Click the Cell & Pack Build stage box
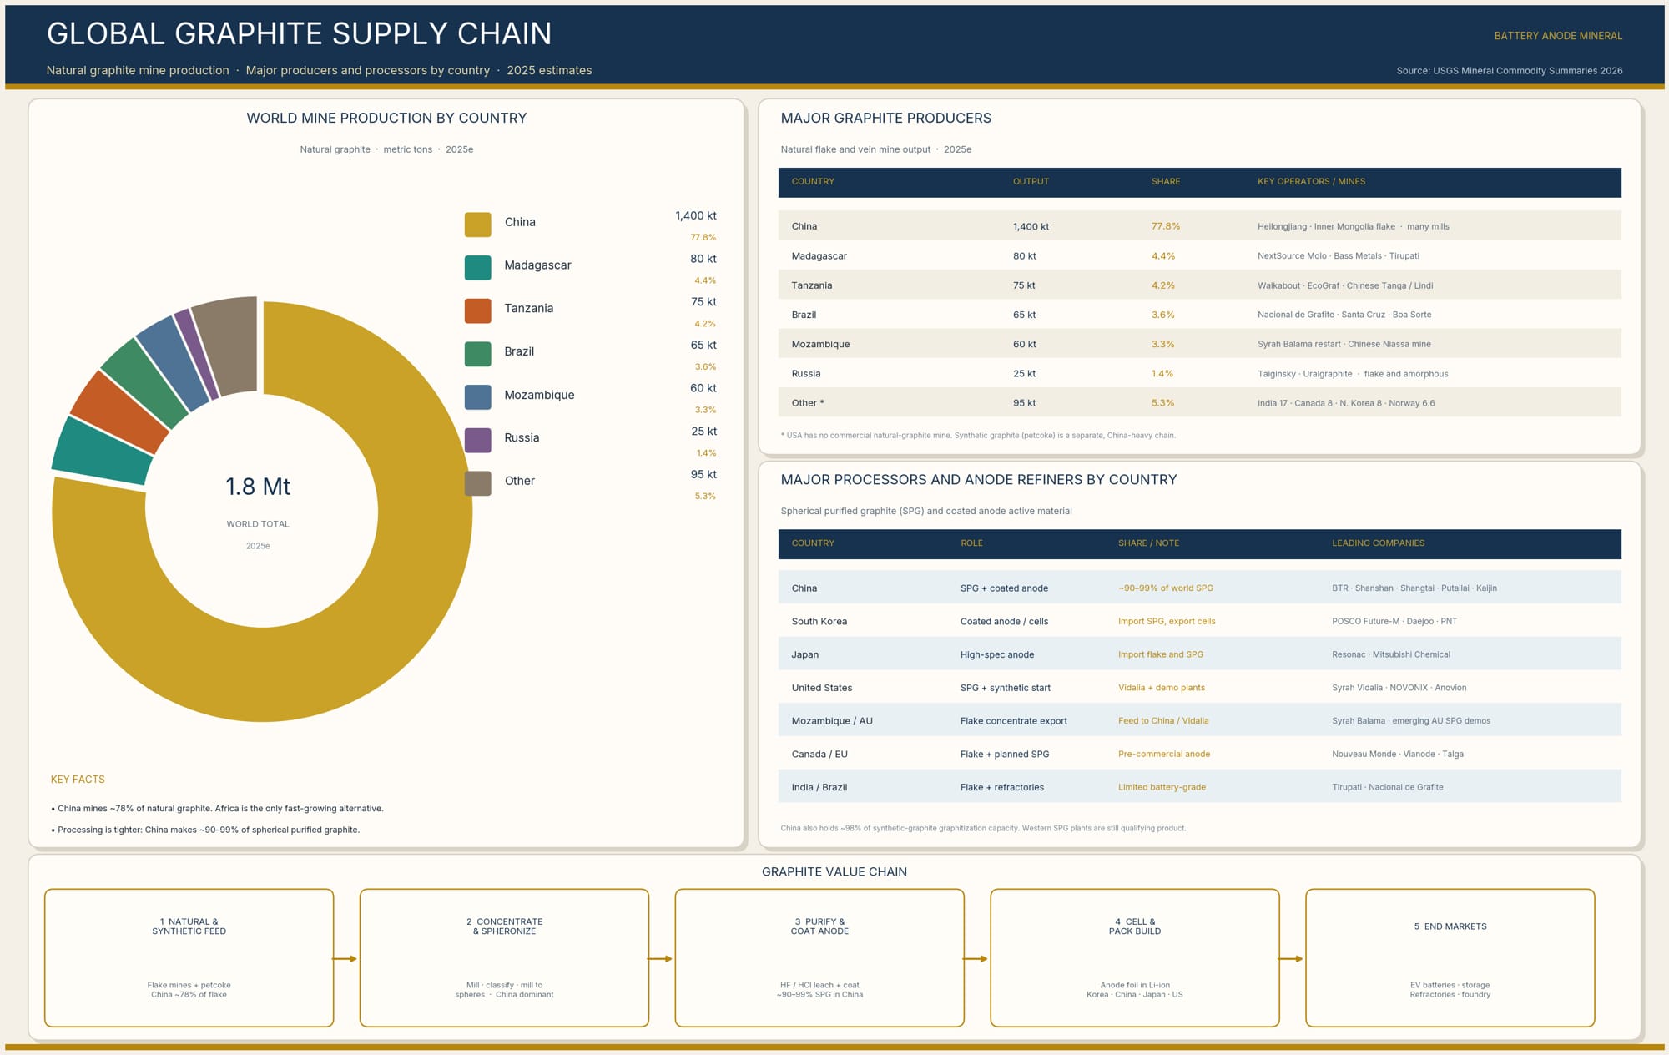This screenshot has width=1669, height=1055. (1135, 958)
